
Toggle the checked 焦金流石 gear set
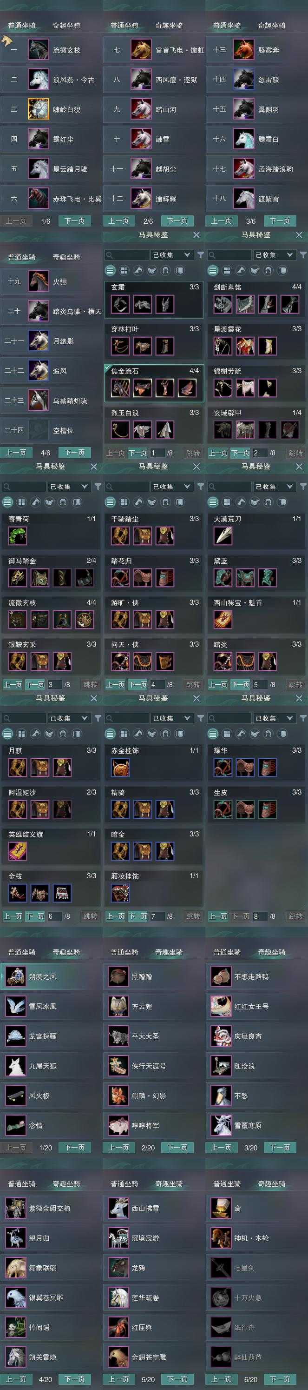coord(153,382)
